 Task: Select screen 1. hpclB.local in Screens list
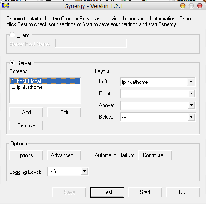45,81
